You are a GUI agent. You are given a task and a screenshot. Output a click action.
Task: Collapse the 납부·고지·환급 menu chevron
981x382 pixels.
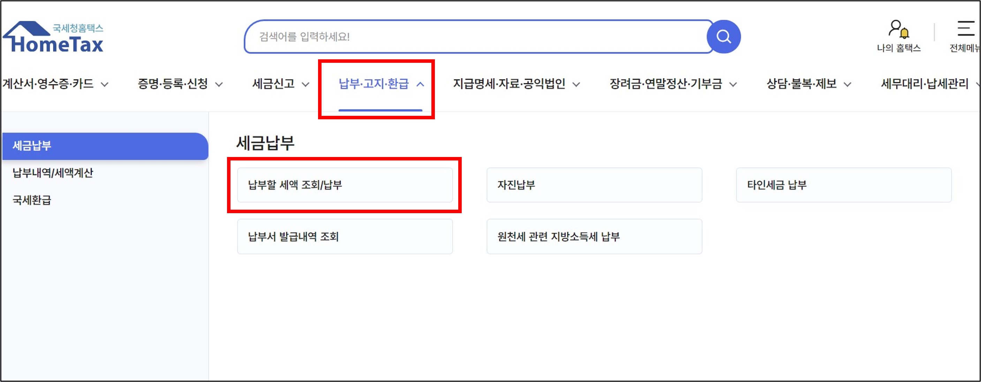pyautogui.click(x=420, y=84)
